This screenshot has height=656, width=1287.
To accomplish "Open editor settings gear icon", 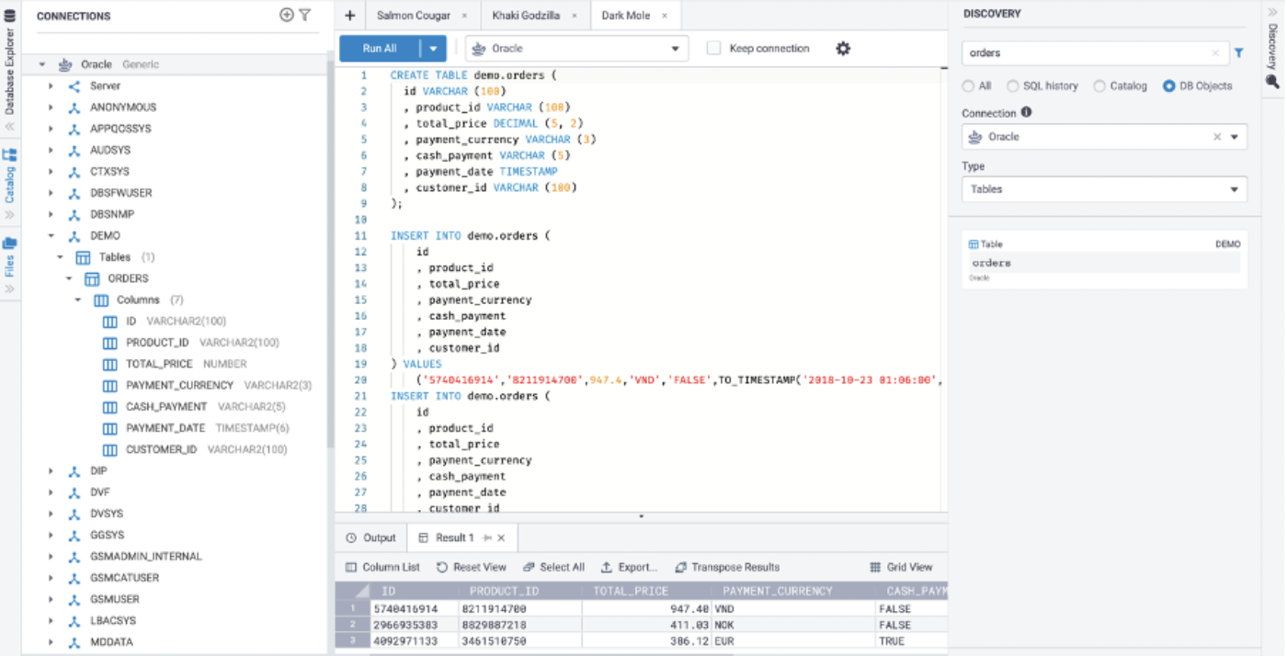I will pos(843,49).
